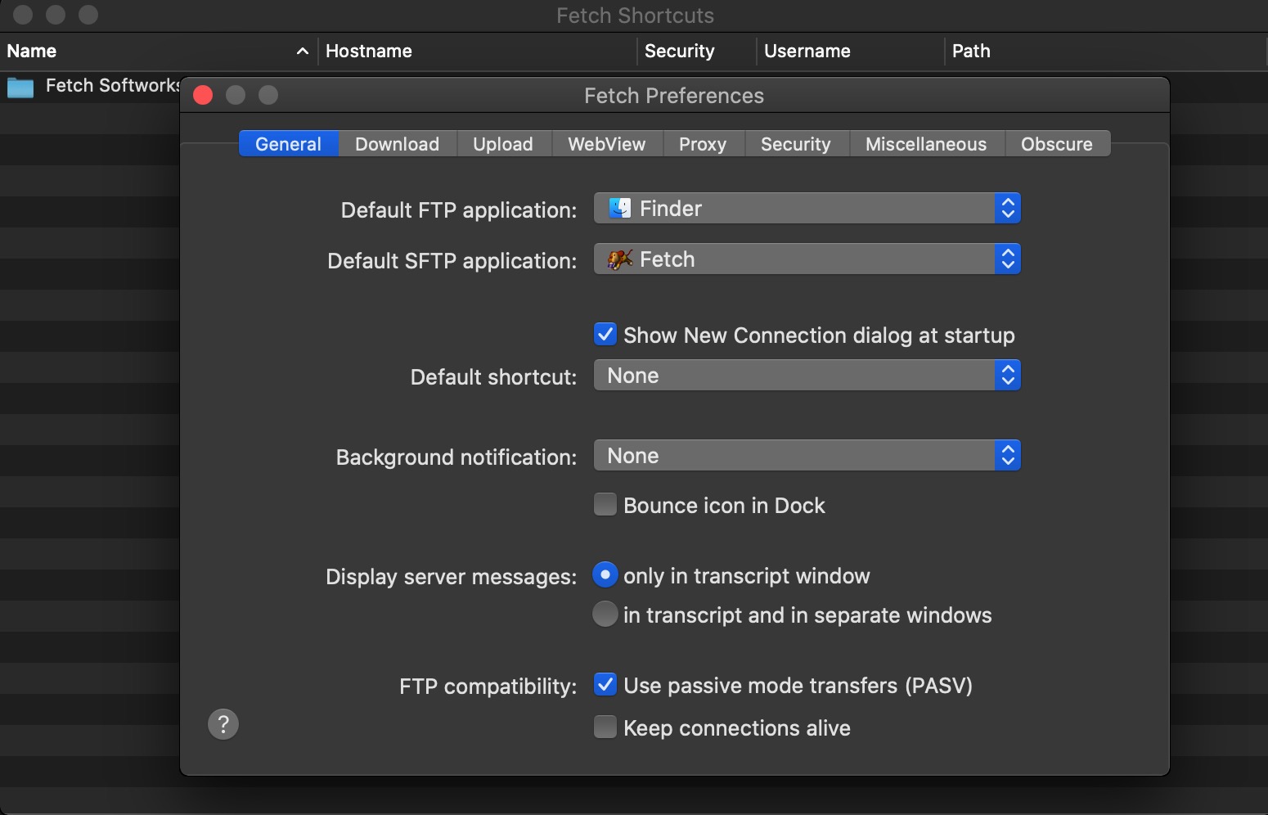Go to the Proxy tab

tap(703, 144)
